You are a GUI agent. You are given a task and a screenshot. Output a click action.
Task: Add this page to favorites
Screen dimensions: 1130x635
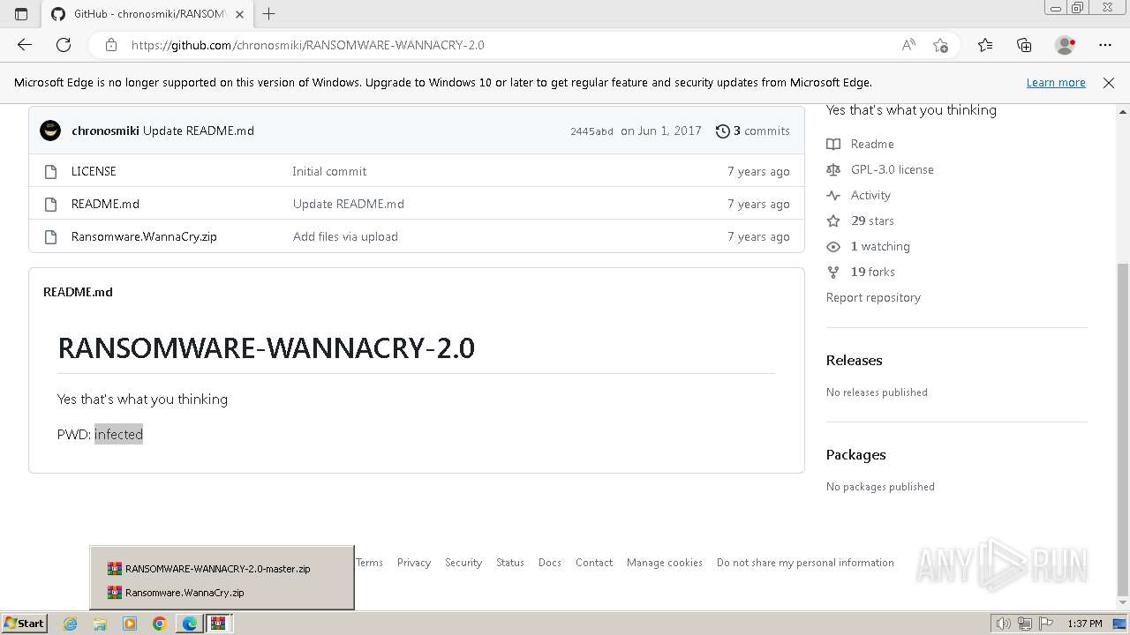point(940,45)
